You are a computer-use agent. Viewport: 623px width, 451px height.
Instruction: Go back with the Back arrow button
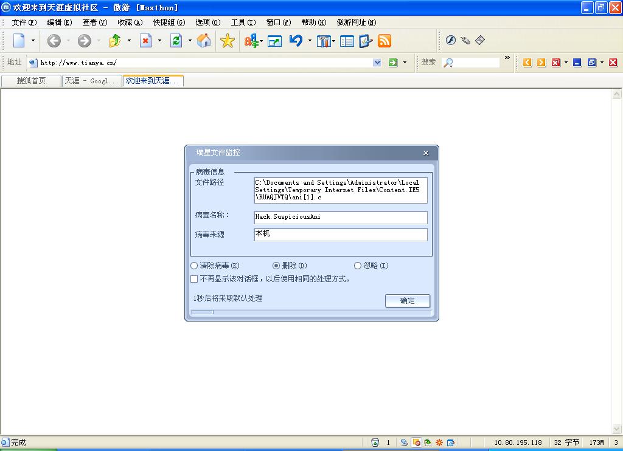click(54, 41)
